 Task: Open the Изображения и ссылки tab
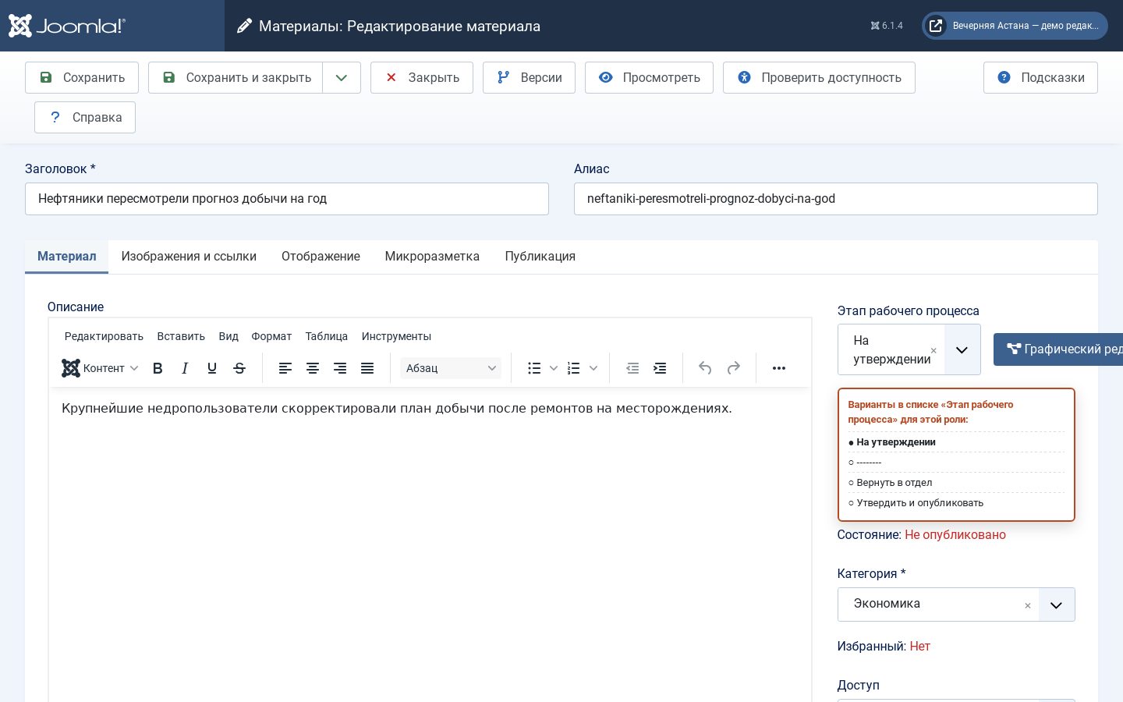click(x=189, y=257)
